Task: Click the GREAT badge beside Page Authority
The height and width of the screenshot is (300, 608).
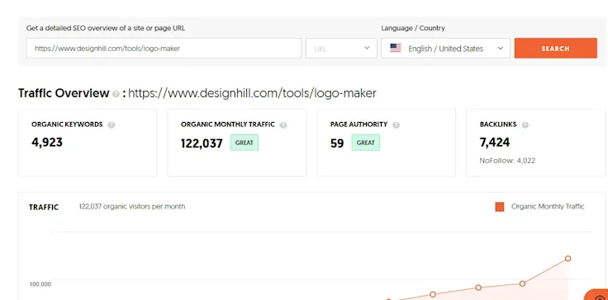Action: point(366,143)
